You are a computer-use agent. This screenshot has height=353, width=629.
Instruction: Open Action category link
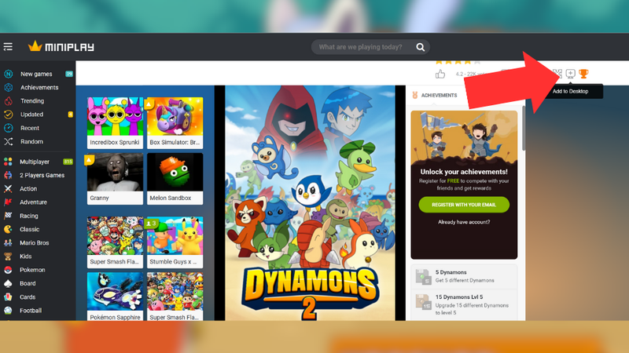[x=28, y=189]
